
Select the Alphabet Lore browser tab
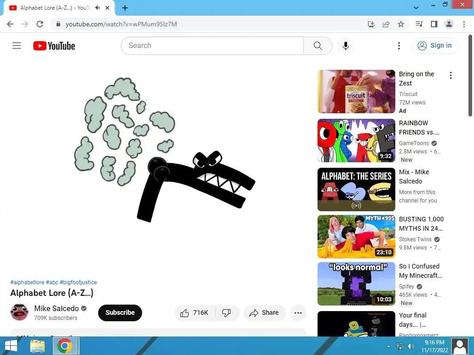pos(59,8)
